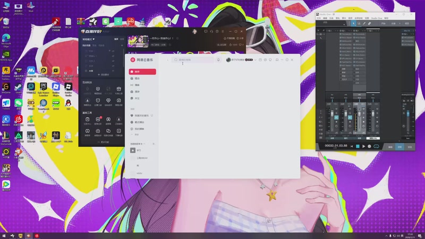Toggle cyan monitor button on second mixer channel
Viewport: 425px width, 239px height.
pyautogui.click(x=350, y=117)
